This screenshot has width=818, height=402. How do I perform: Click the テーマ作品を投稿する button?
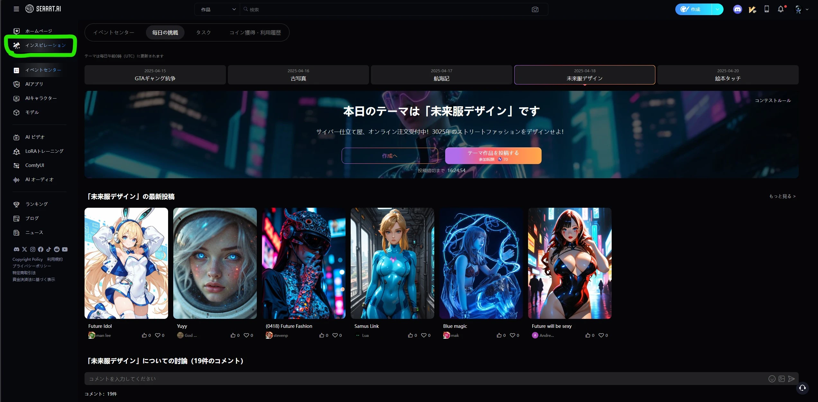(x=493, y=156)
